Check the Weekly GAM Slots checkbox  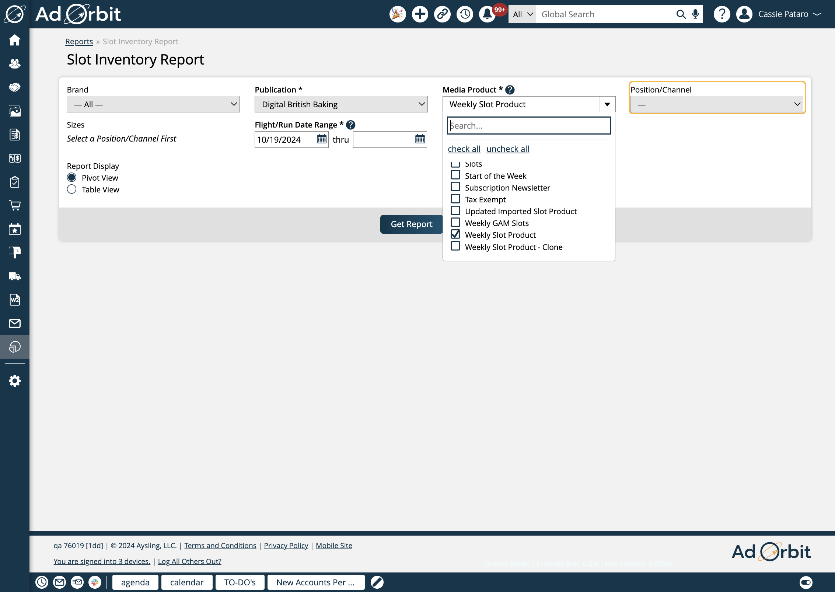point(455,223)
